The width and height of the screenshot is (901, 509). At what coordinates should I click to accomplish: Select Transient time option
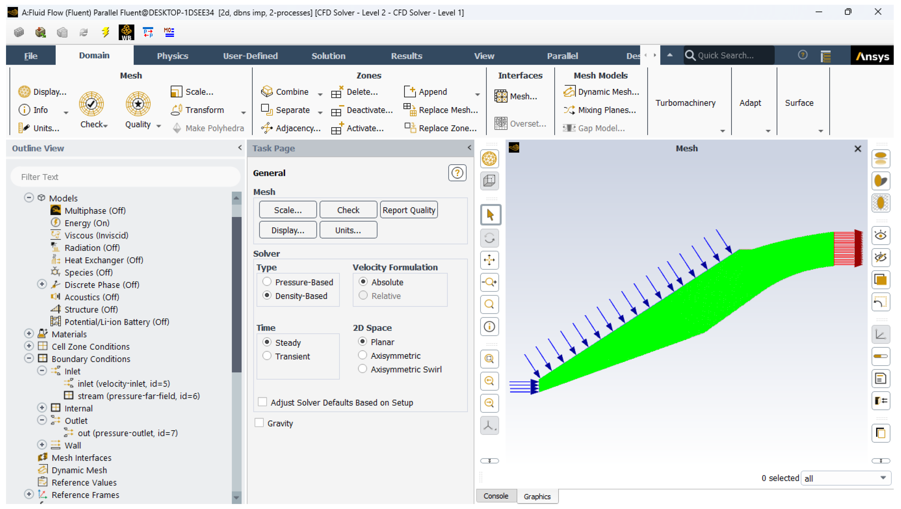pos(267,356)
